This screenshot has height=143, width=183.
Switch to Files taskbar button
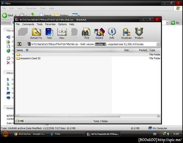tap(66, 134)
